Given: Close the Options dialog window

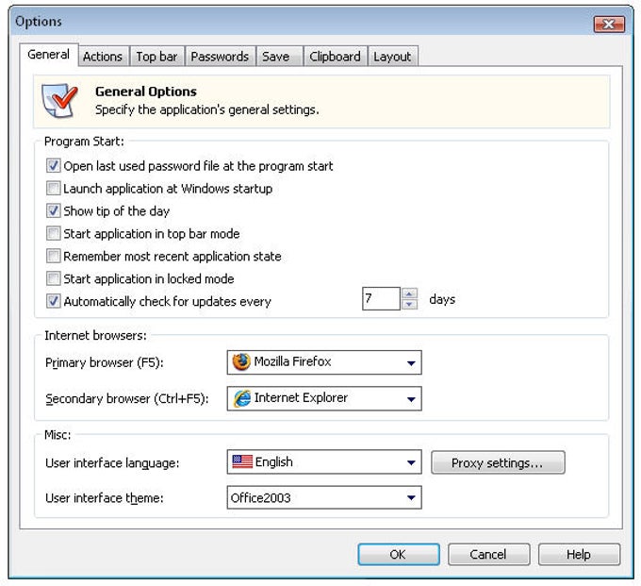Looking at the screenshot, I should point(609,25).
